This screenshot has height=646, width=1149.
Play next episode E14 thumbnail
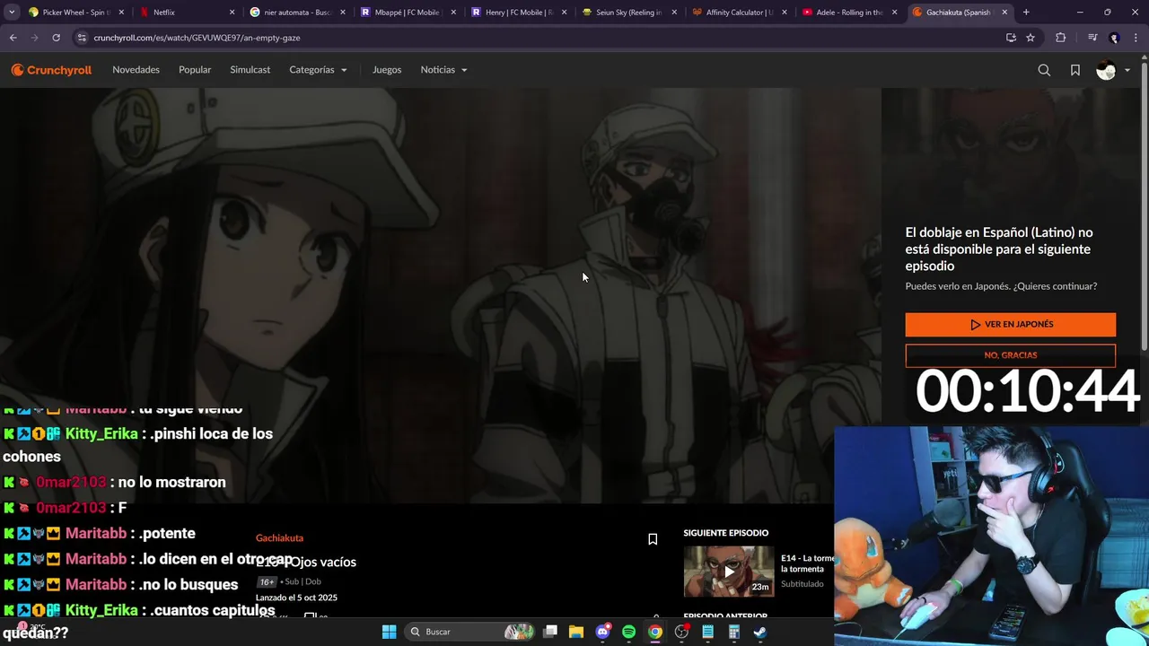click(x=728, y=572)
